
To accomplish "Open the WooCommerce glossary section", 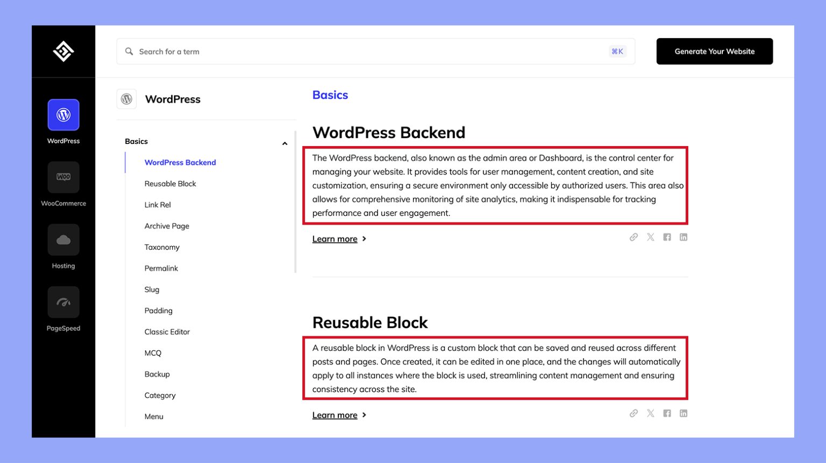I will pyautogui.click(x=63, y=177).
